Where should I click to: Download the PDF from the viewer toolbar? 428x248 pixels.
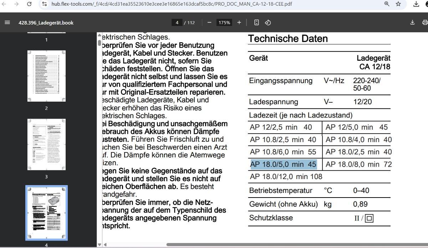pyautogui.click(x=412, y=22)
